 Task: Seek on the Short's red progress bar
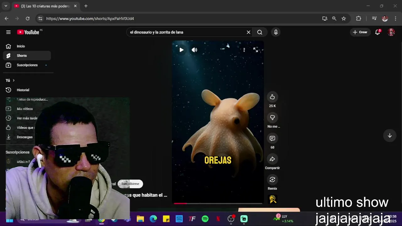tap(218, 203)
